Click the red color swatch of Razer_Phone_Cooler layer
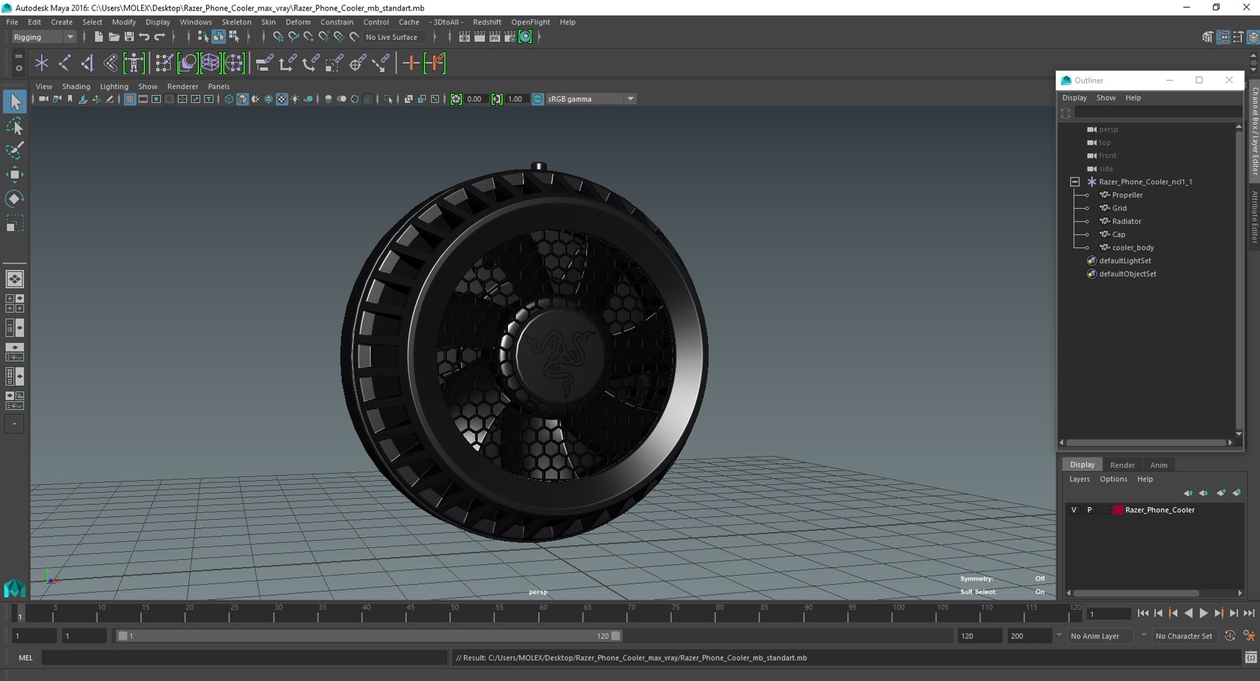 tap(1118, 510)
